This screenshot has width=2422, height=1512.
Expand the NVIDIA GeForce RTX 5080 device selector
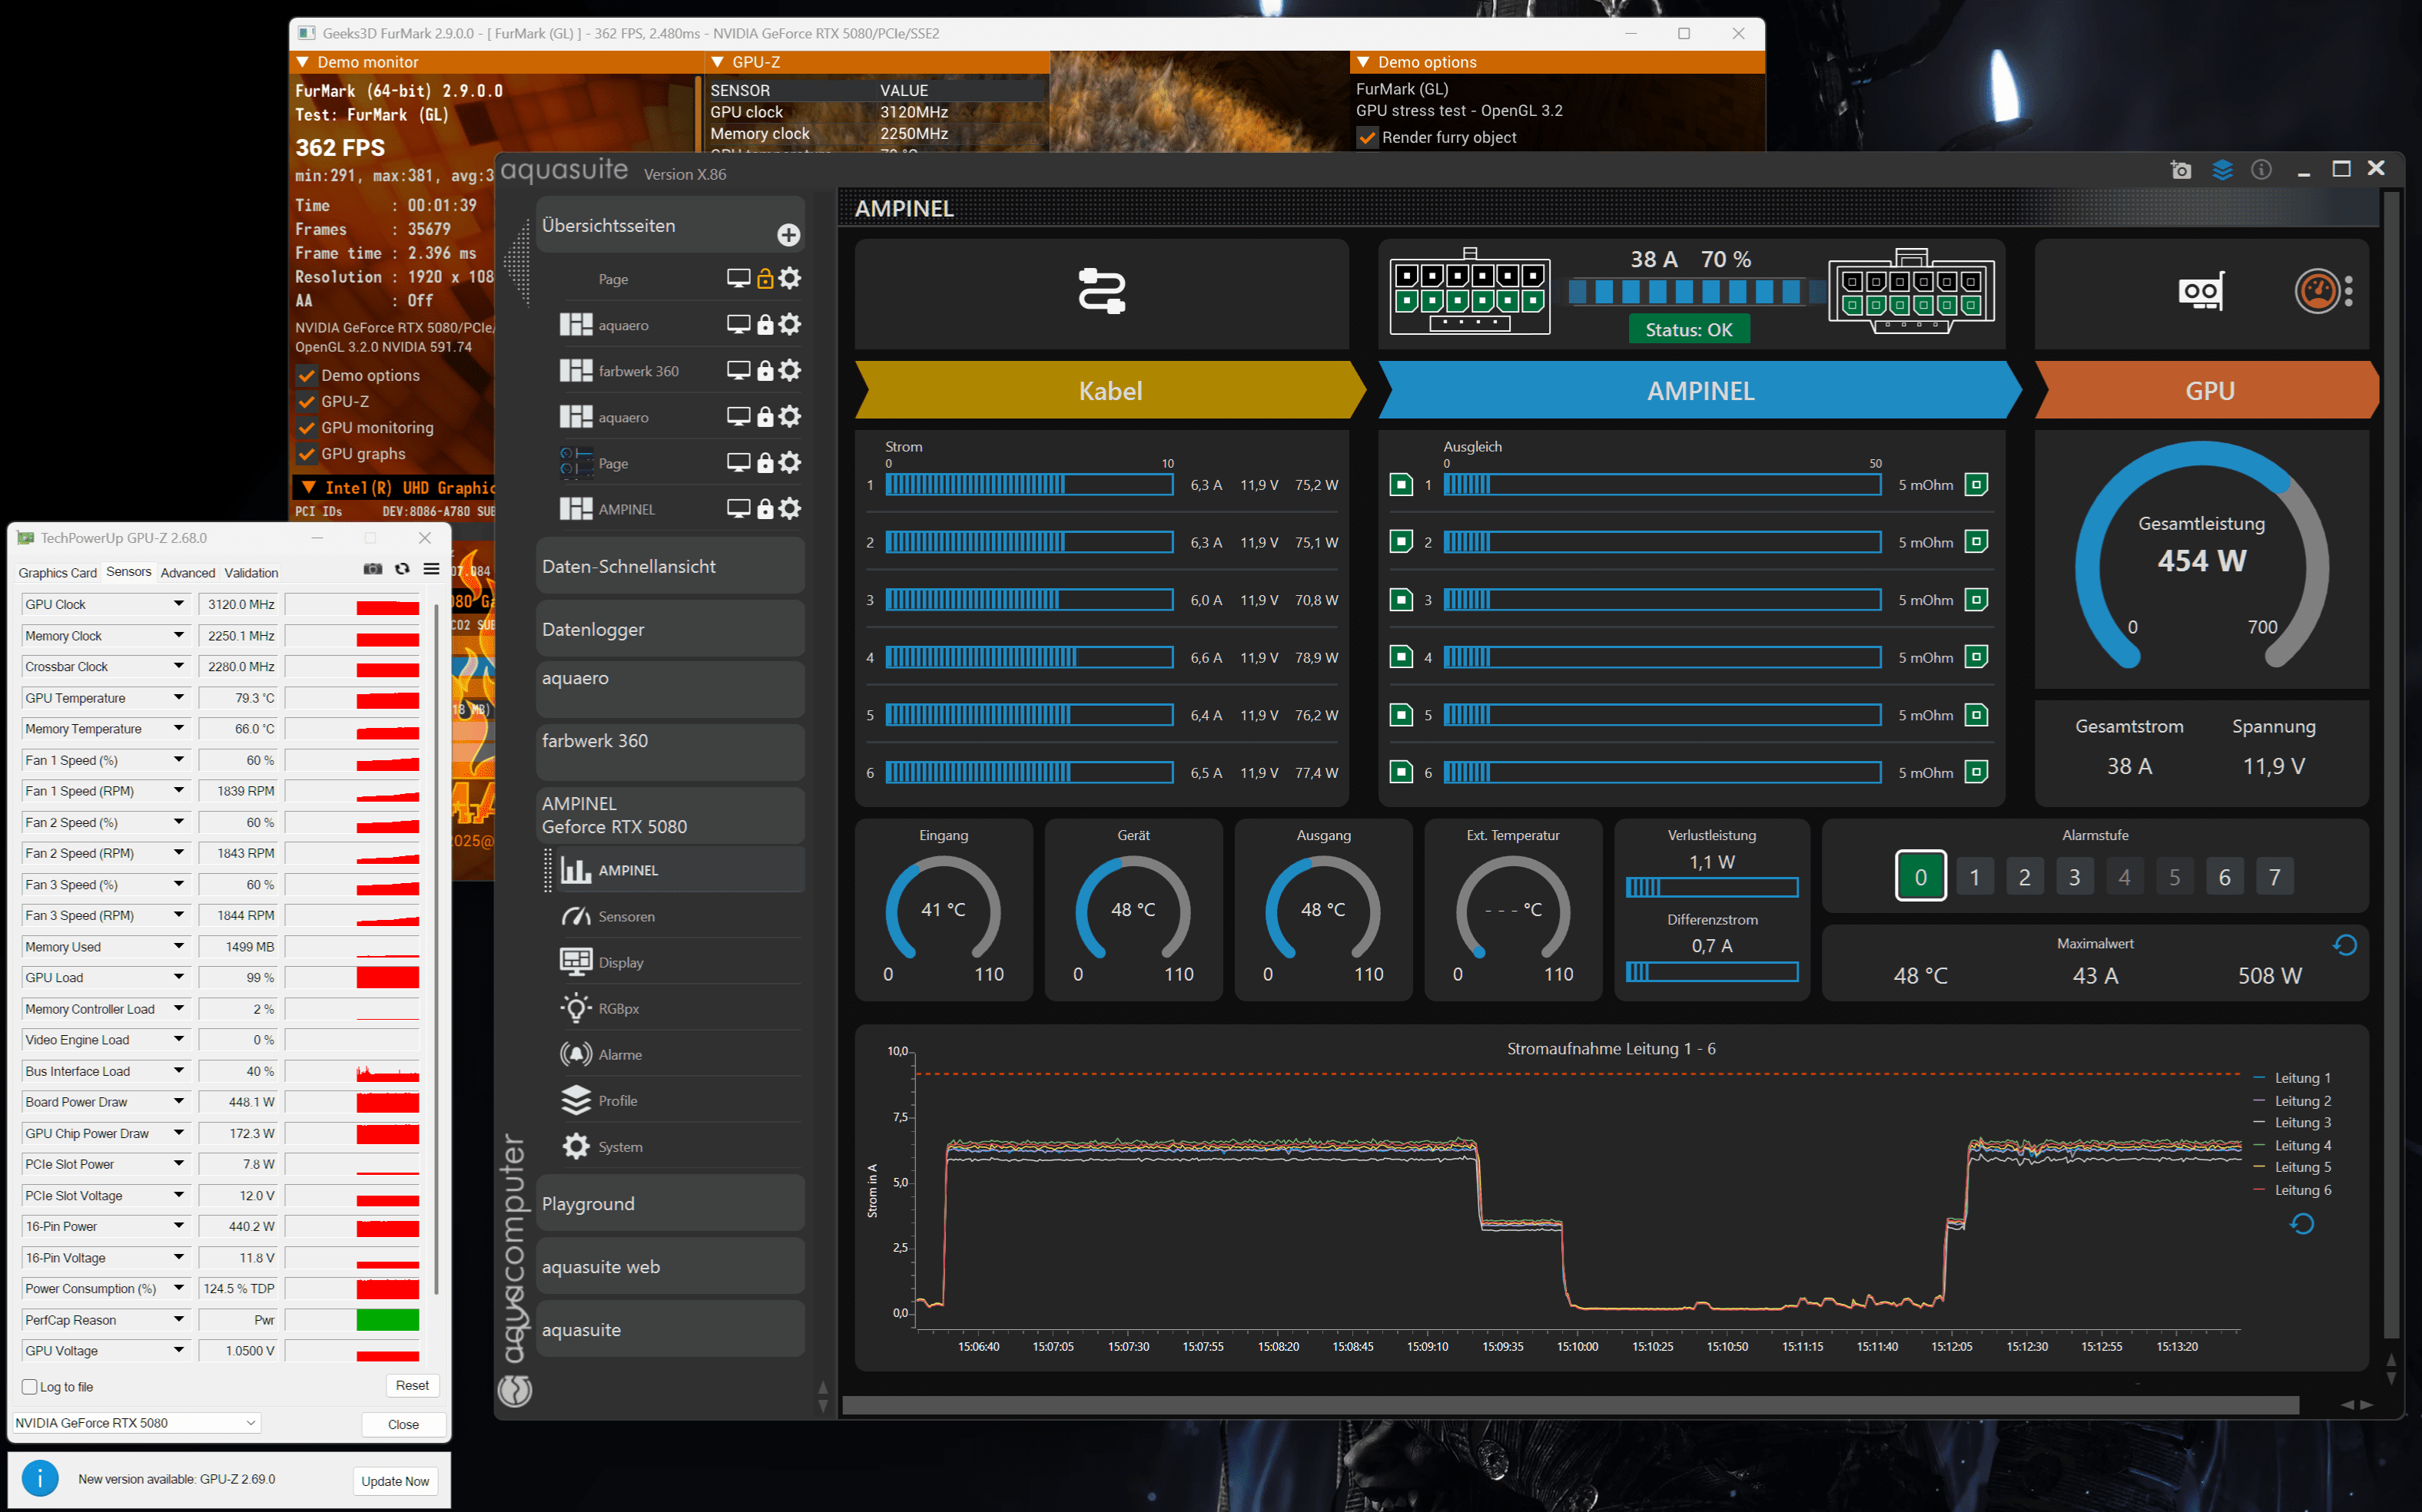(250, 1422)
